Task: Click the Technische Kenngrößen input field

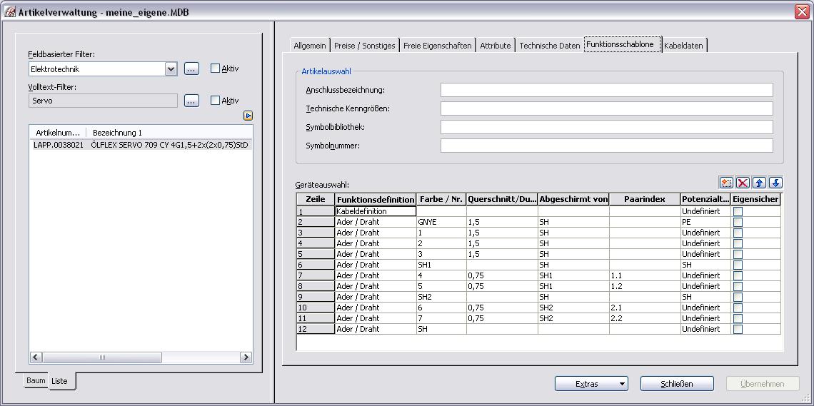Action: pos(606,108)
